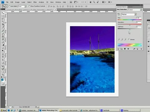The width and height of the screenshot is (150, 112).
Task: Switch to CamStudio taskbar button
Action: pos(110,110)
